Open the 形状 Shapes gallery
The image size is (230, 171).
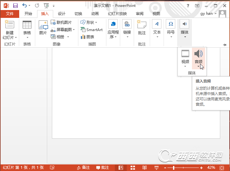[89, 22]
